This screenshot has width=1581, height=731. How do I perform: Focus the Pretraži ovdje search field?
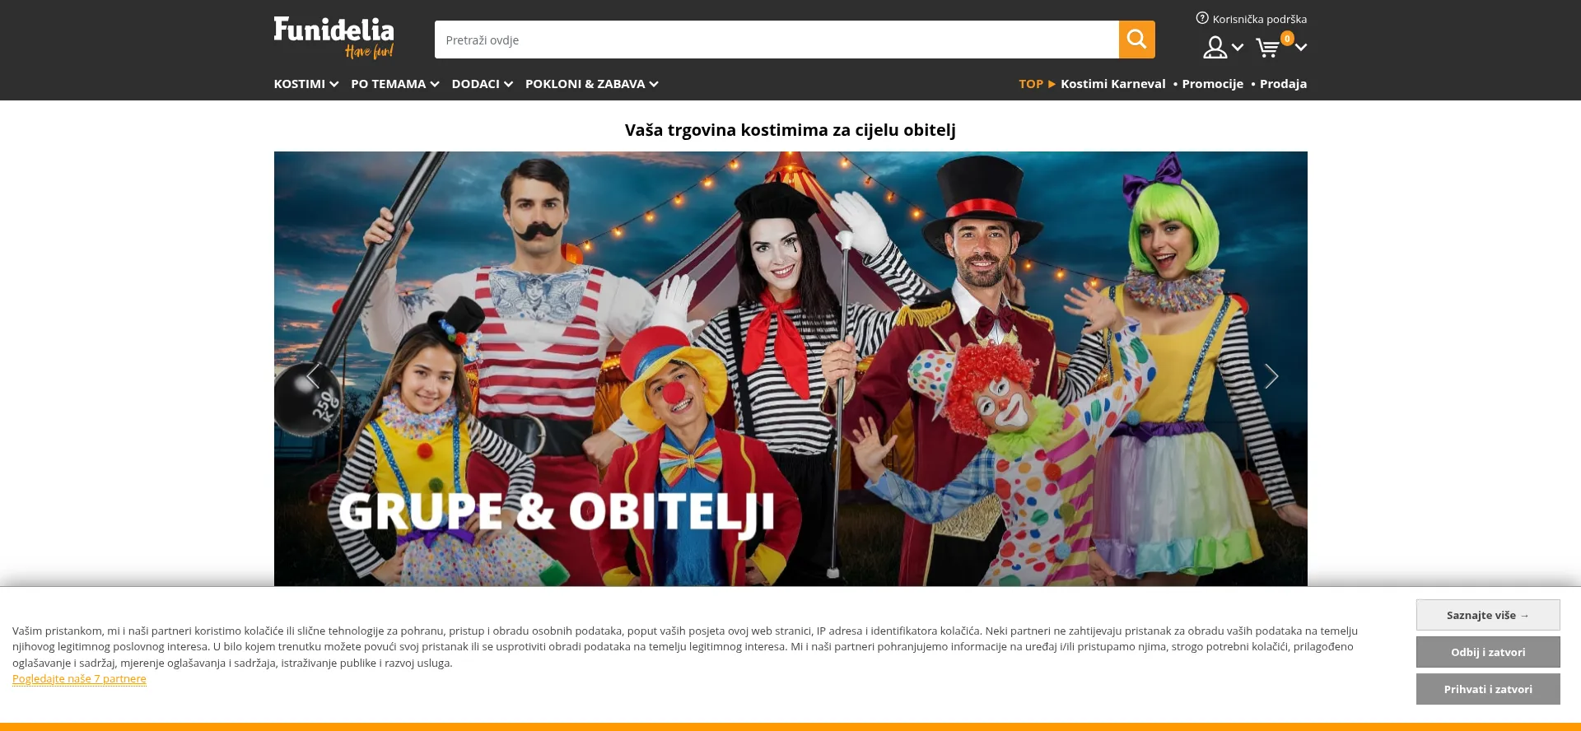tap(776, 40)
